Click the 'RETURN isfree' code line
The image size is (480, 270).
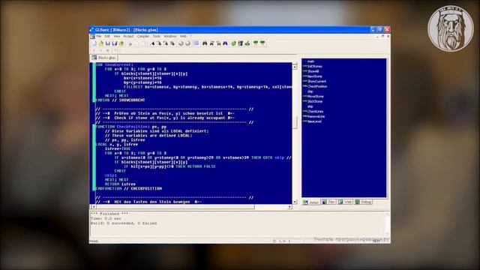pyautogui.click(x=120, y=184)
